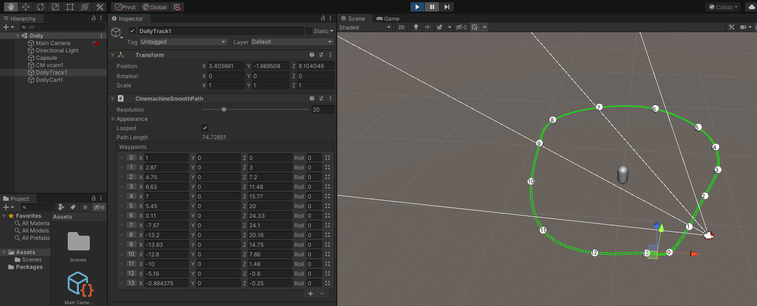Viewport: 757px width, 306px height.
Task: Select the Rect Transform tool
Action: pyautogui.click(x=70, y=7)
